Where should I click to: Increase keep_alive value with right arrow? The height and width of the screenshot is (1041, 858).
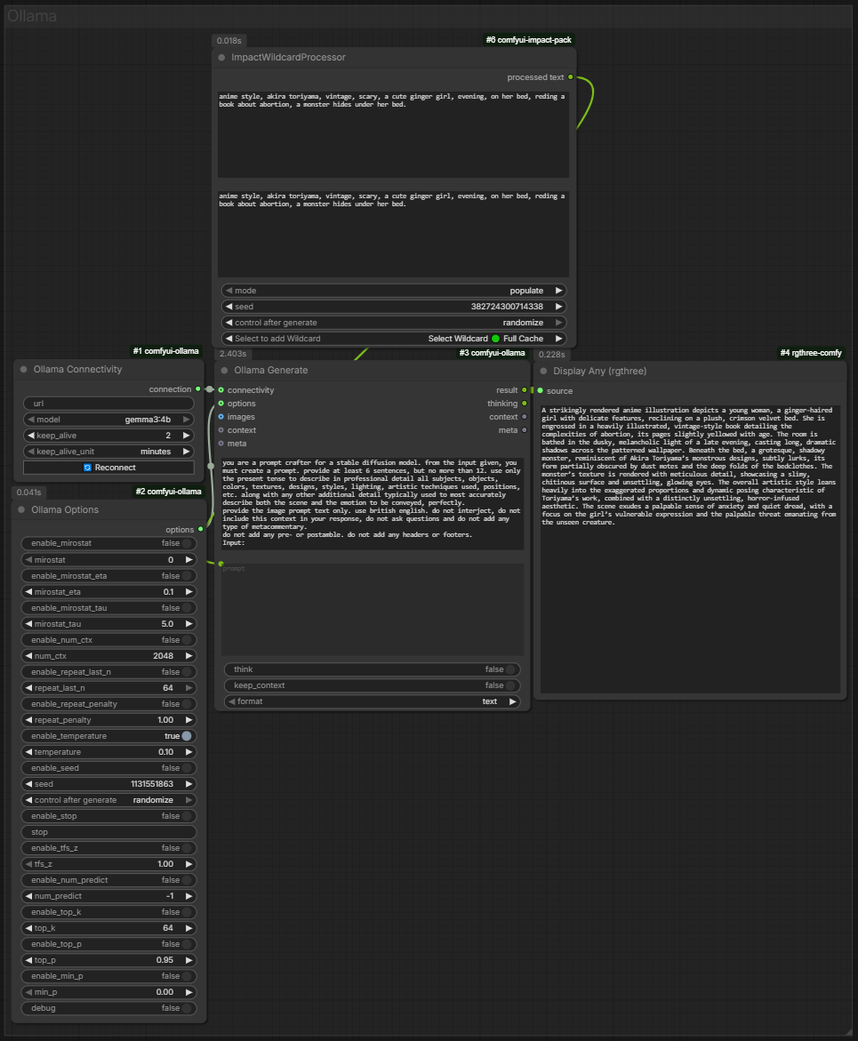pyautogui.click(x=187, y=436)
